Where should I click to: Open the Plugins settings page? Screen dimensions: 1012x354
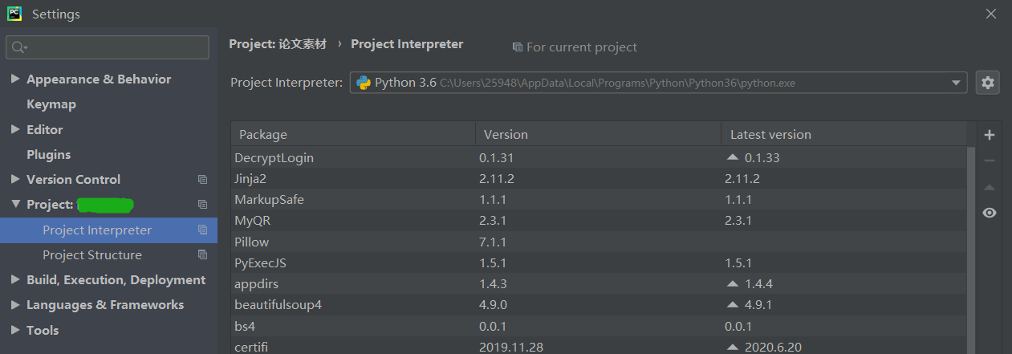(48, 155)
